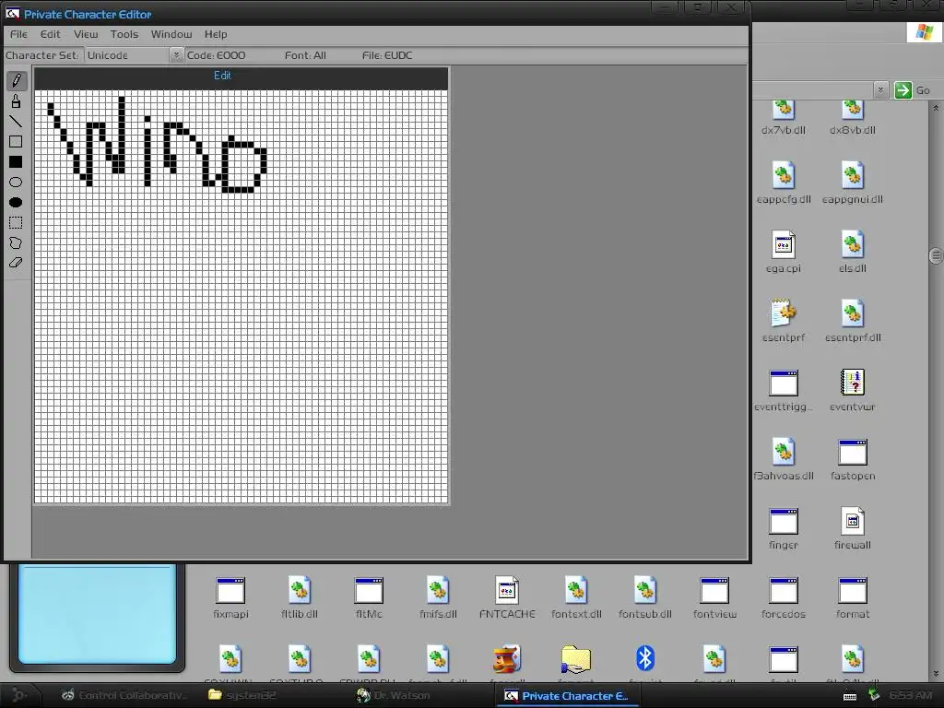This screenshot has width=944, height=708.
Task: Click the Edit grid title bar
Action: (x=241, y=78)
